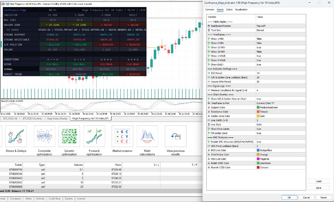Open the Math calculations icon
Viewport: 334px width, 202px height.
pyautogui.click(x=148, y=136)
